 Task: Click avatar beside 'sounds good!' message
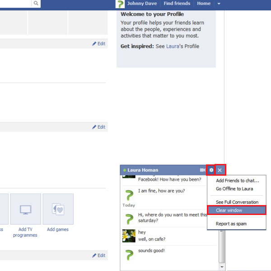click(129, 255)
